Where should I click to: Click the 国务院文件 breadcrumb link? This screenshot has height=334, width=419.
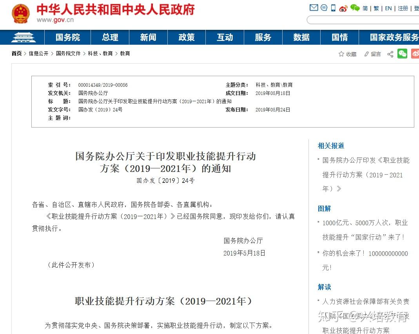point(68,53)
